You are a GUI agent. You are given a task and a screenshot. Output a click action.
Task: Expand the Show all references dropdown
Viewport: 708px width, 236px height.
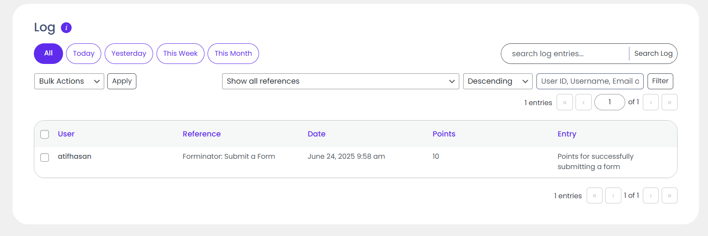click(x=340, y=81)
